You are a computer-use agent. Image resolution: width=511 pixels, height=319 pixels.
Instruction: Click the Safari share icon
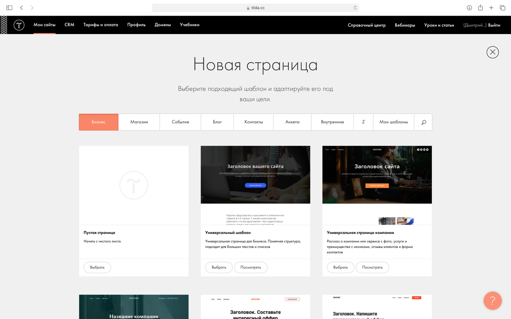pyautogui.click(x=480, y=7)
